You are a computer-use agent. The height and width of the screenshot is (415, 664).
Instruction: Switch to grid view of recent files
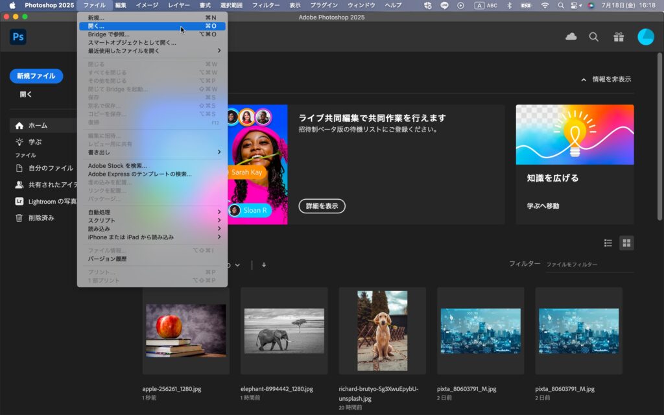pos(626,243)
